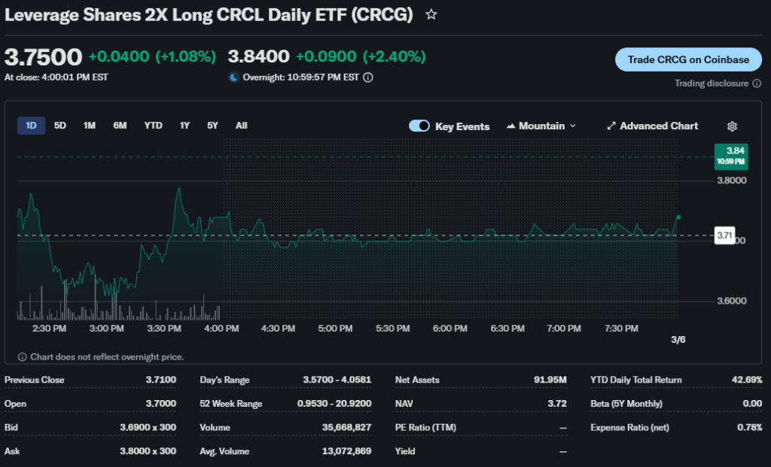The height and width of the screenshot is (467, 771).
Task: Click the 3.71 previous close label
Action: click(x=724, y=235)
